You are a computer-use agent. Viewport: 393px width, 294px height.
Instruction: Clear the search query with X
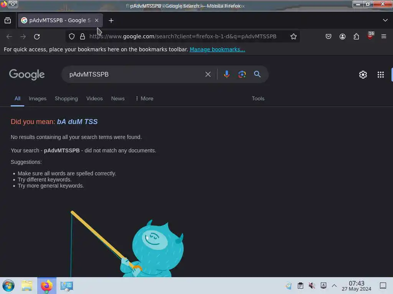point(208,74)
